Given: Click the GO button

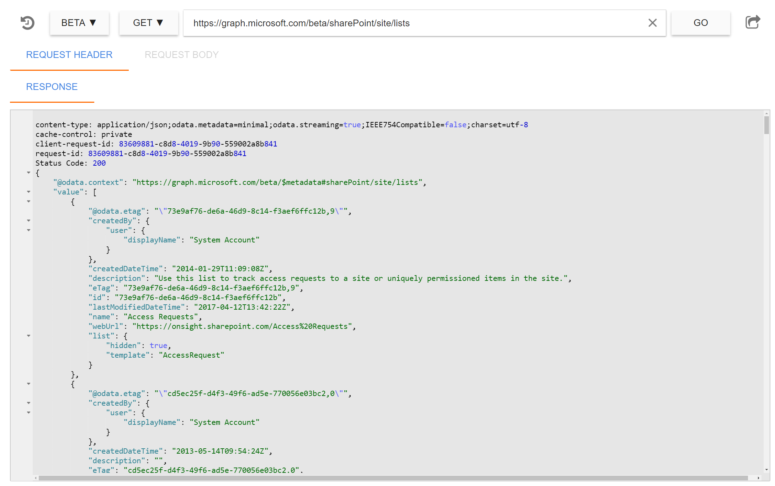Looking at the screenshot, I should click(x=701, y=23).
